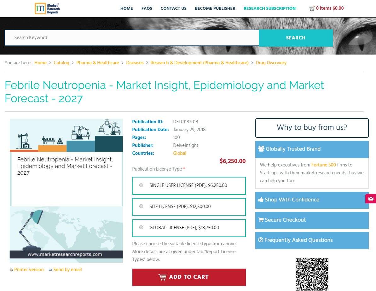Open the CONTACT US menu item

click(x=173, y=9)
